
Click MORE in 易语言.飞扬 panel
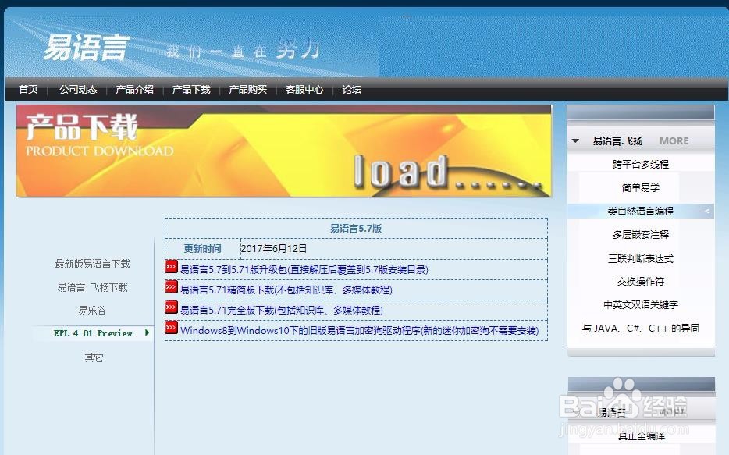click(x=674, y=140)
